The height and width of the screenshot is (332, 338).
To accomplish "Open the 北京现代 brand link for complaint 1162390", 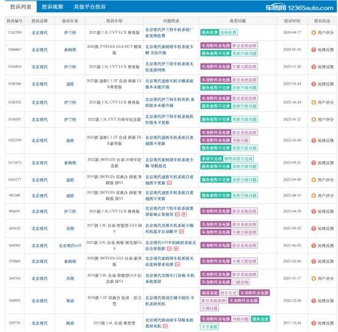I will point(40,32).
